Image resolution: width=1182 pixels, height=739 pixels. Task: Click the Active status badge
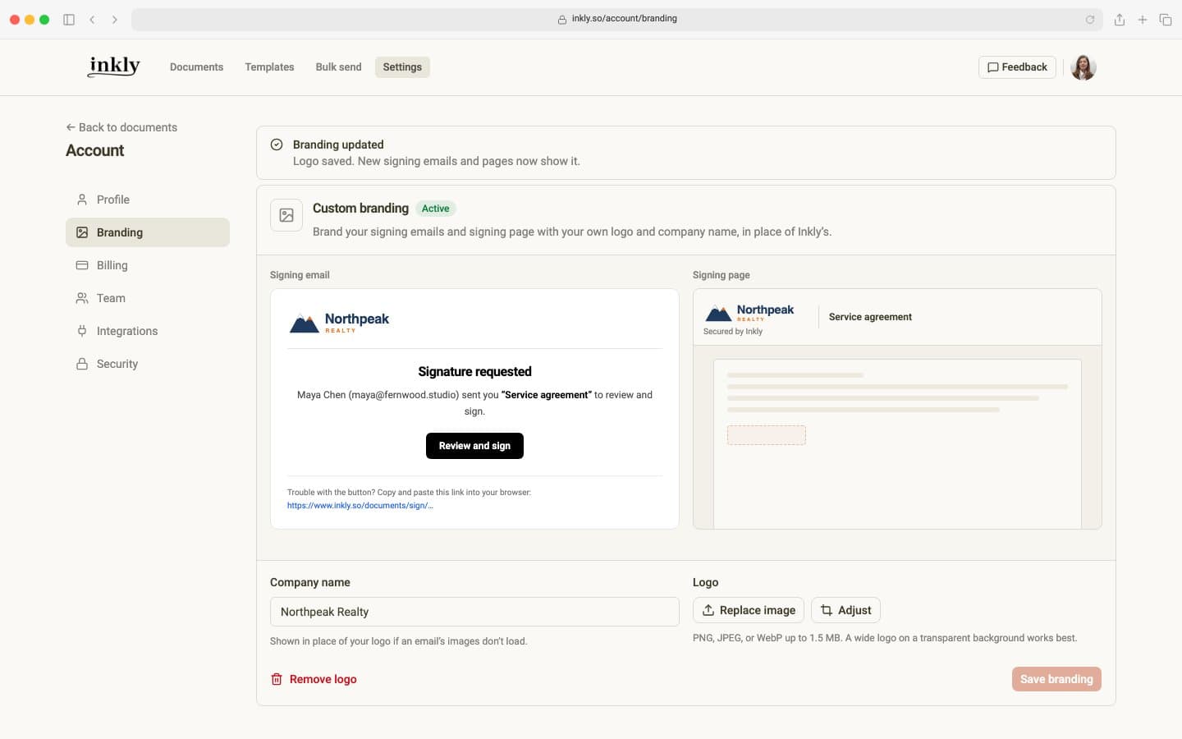435,209
